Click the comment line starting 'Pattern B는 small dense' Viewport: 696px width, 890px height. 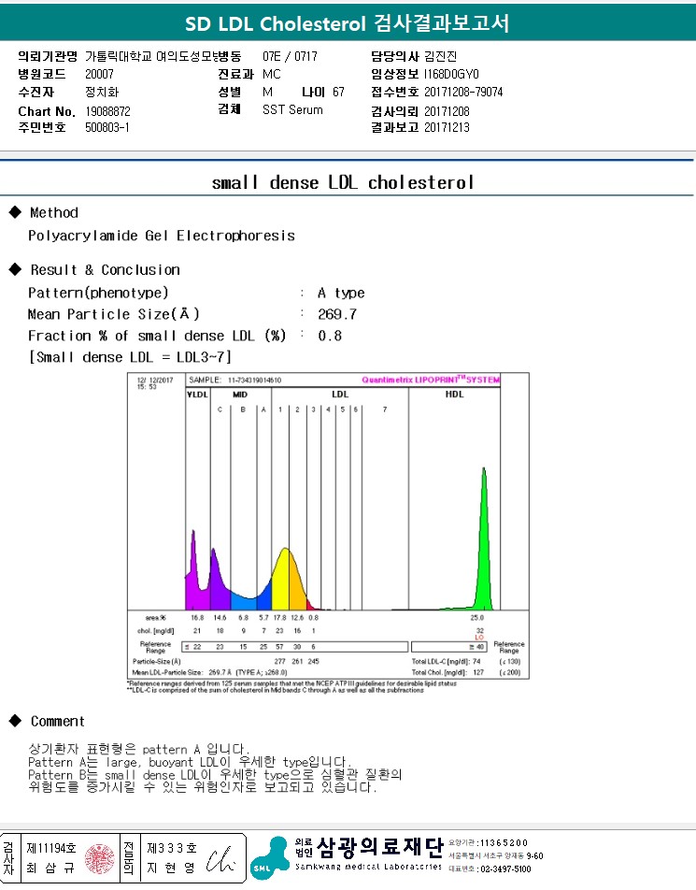pos(215,774)
